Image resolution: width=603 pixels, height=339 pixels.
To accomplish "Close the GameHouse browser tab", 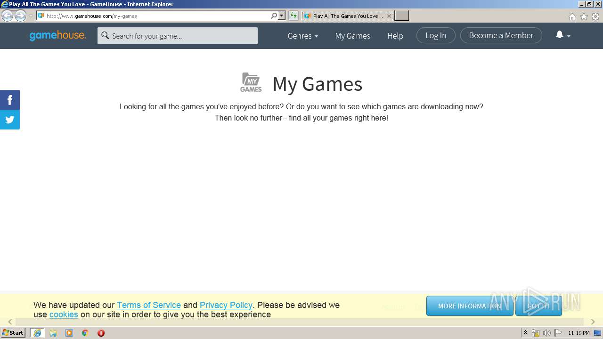I will click(389, 16).
